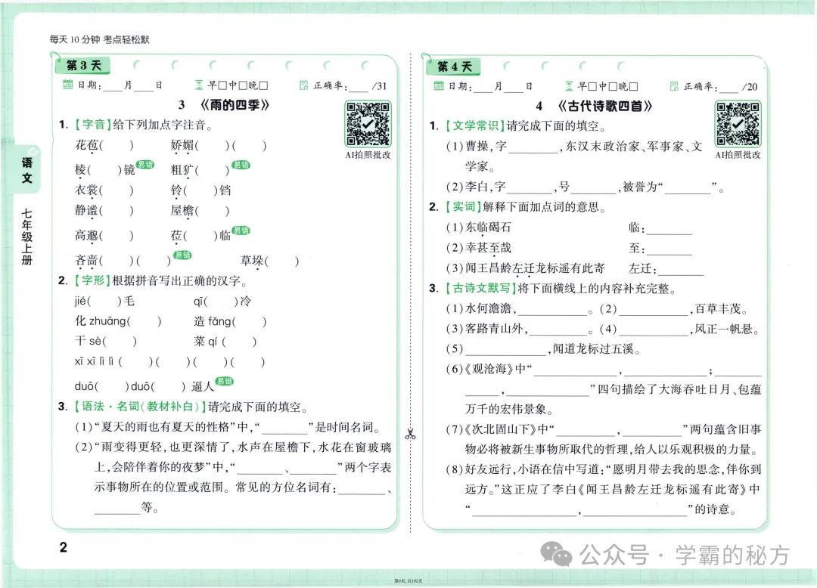This screenshot has width=817, height=588.
Task: Select the 第3天 tab label
Action: (x=83, y=66)
